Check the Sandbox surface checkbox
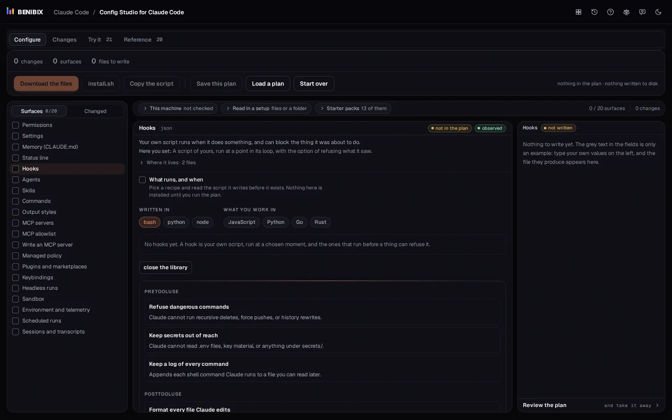This screenshot has width=672, height=420. tap(16, 299)
